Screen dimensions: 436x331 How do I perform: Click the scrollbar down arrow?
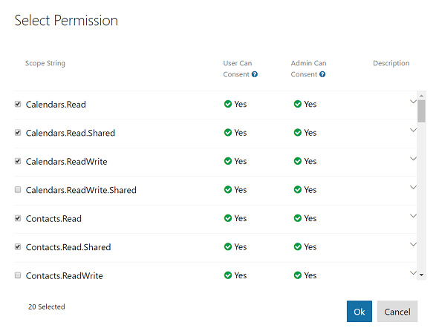422,275
